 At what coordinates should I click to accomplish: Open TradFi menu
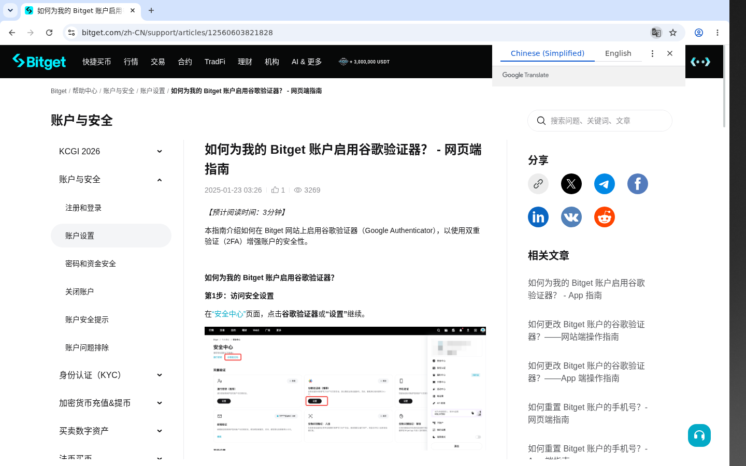point(215,62)
